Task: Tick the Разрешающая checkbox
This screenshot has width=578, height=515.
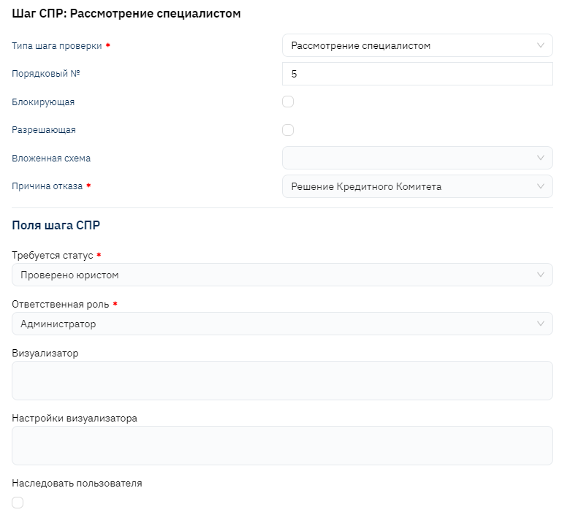Action: [288, 130]
